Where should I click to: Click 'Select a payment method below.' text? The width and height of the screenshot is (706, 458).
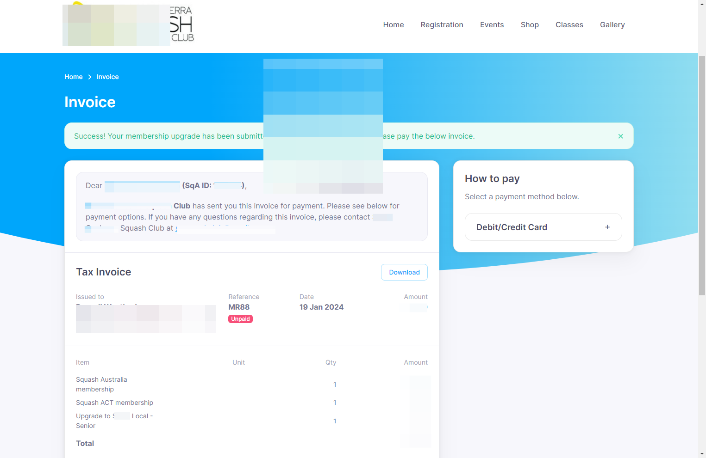coord(522,197)
